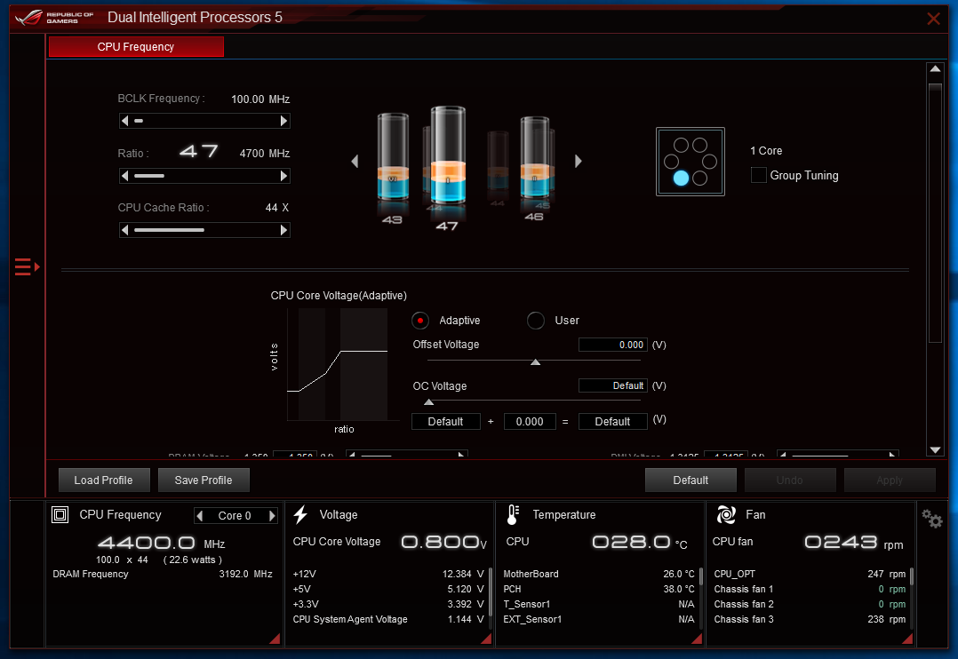This screenshot has width=958, height=659.
Task: Decrease BCLK Frequency with left arrow
Action: click(125, 121)
